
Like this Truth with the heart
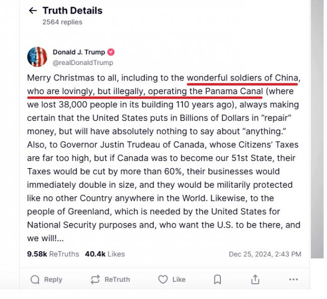pyautogui.click(x=172, y=279)
